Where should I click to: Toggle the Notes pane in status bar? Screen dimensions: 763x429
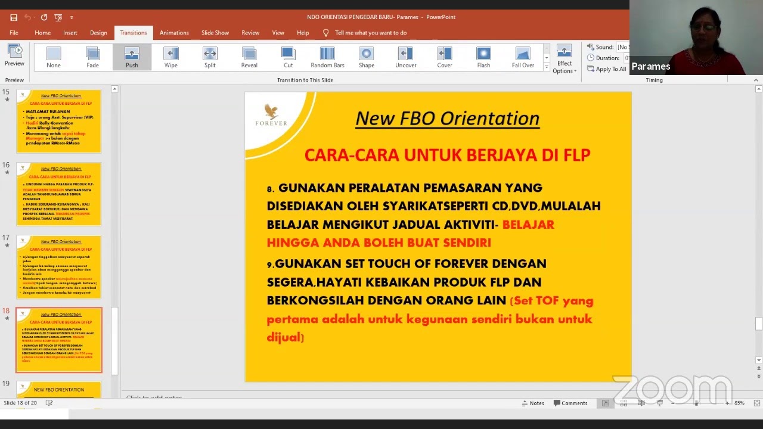[x=532, y=403]
